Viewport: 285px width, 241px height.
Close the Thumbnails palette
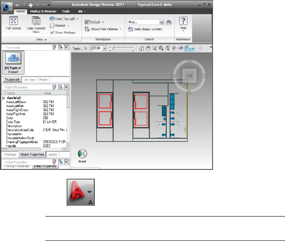point(66,48)
